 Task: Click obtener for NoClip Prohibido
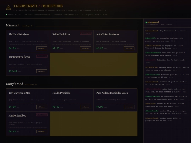(85, 107)
